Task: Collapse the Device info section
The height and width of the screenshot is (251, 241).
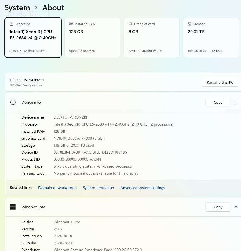Action: 236,102
